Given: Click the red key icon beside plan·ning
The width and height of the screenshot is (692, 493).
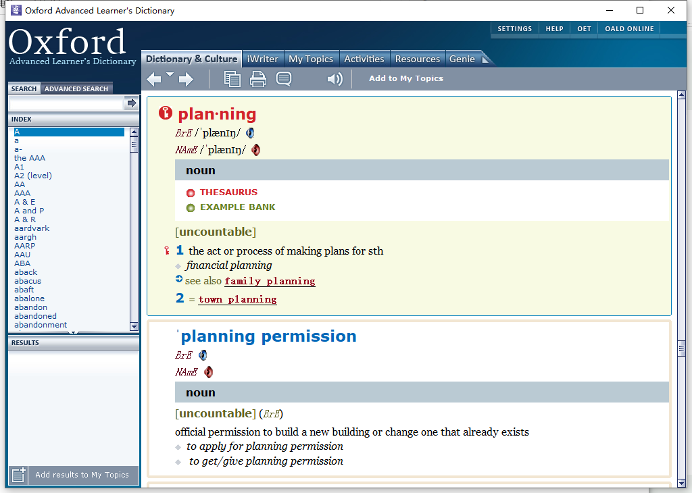Looking at the screenshot, I should tap(166, 113).
